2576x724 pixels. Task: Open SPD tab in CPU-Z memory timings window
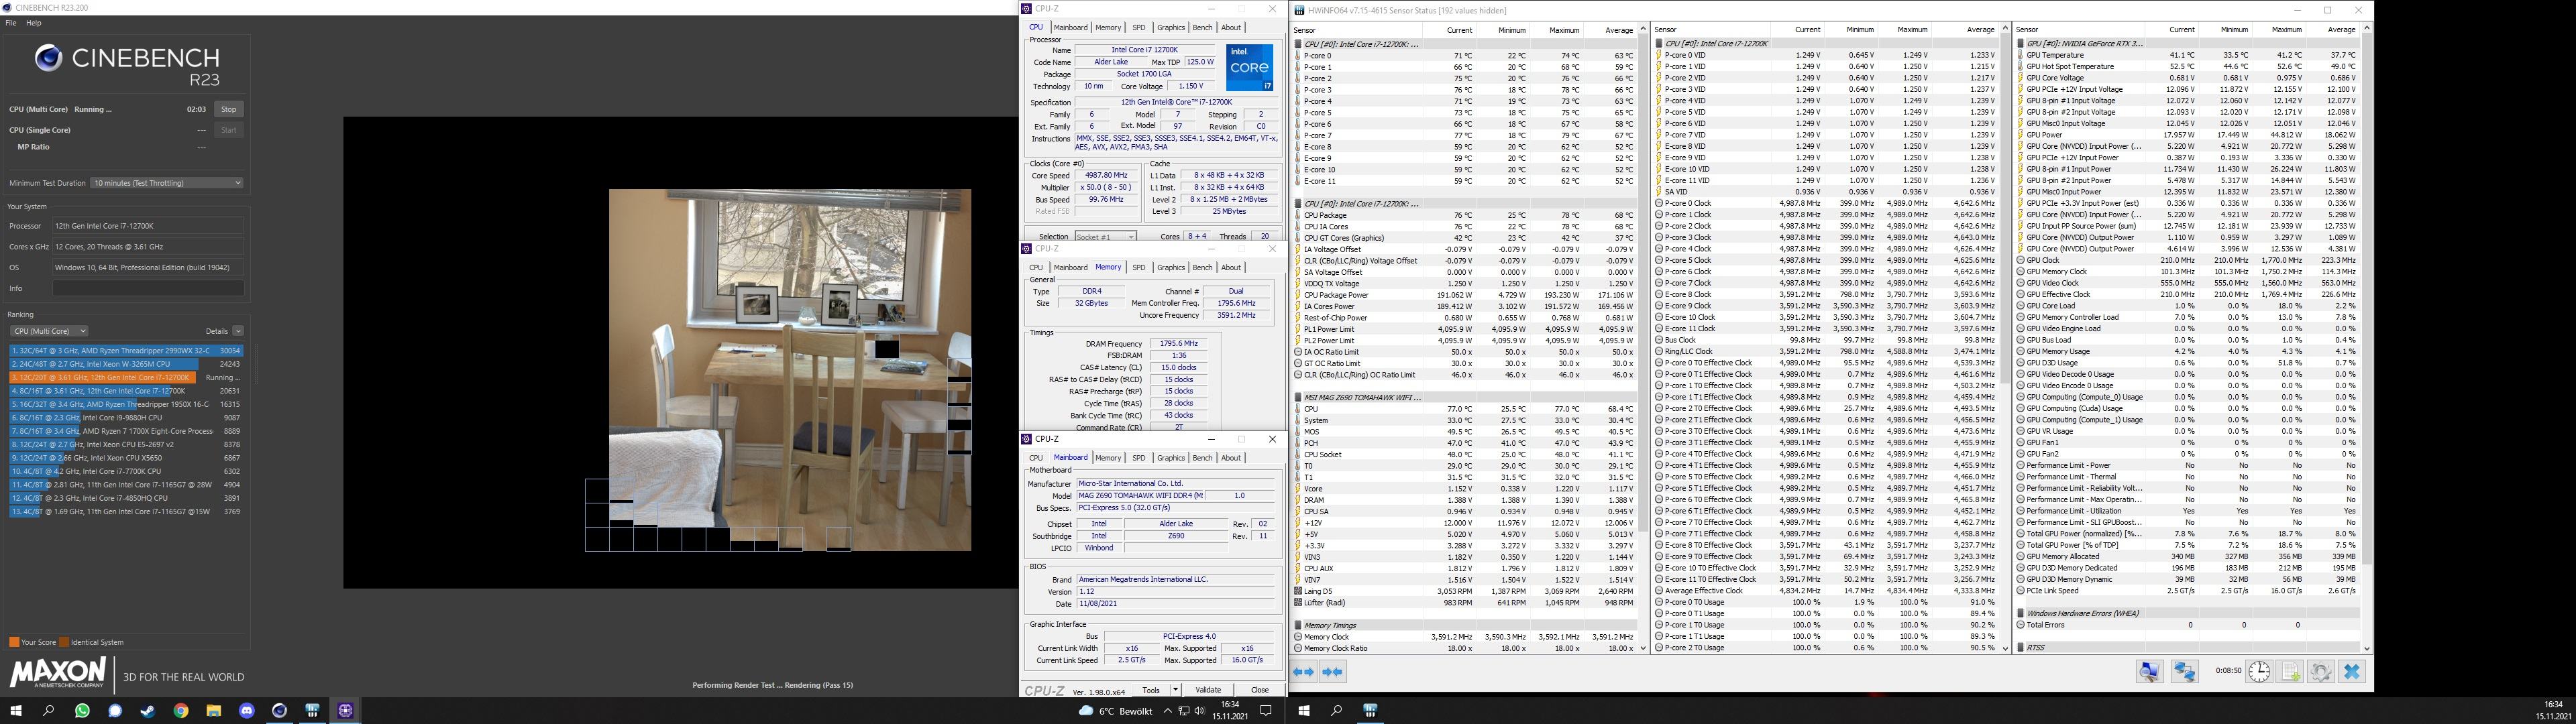[1138, 268]
